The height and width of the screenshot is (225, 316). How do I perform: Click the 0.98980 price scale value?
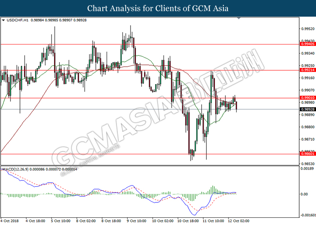[308, 103]
